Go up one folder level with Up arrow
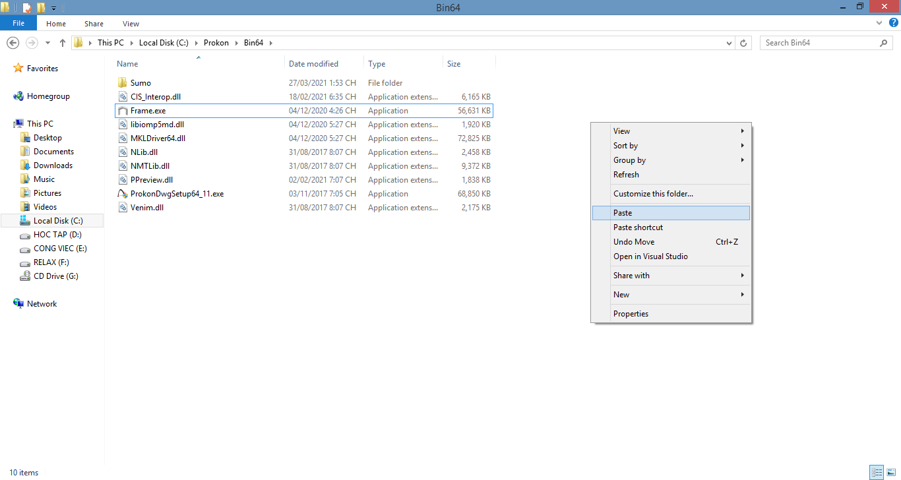The height and width of the screenshot is (480, 901). point(63,43)
